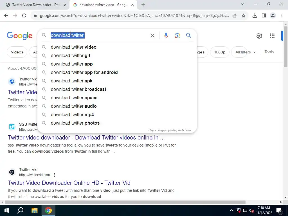Screen dimensions: 288x216
Task: Select the 1080p filter chip
Action: click(220, 52)
